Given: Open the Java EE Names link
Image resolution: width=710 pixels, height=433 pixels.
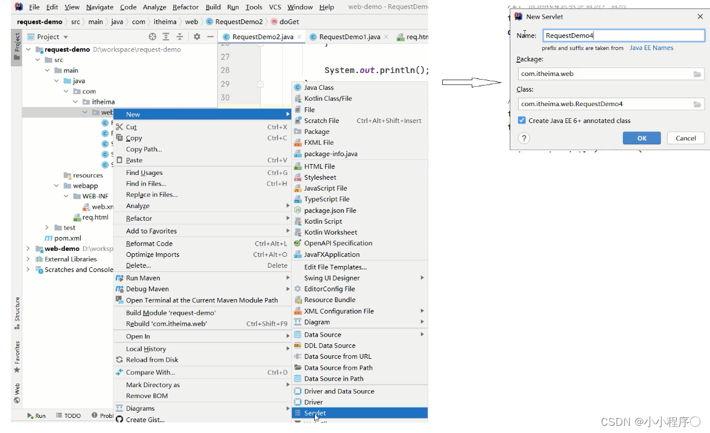Looking at the screenshot, I should (651, 48).
